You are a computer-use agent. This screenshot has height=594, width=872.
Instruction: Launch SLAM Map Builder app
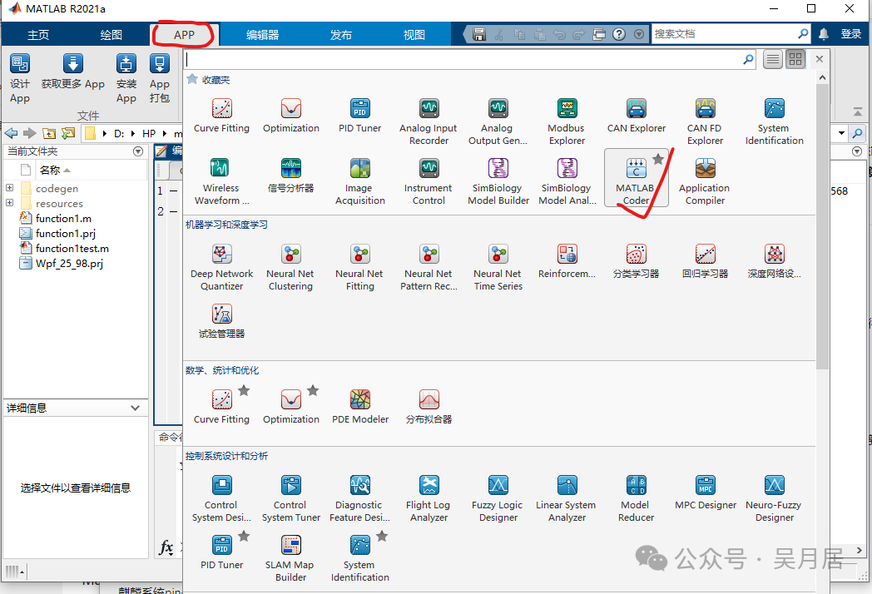290,559
